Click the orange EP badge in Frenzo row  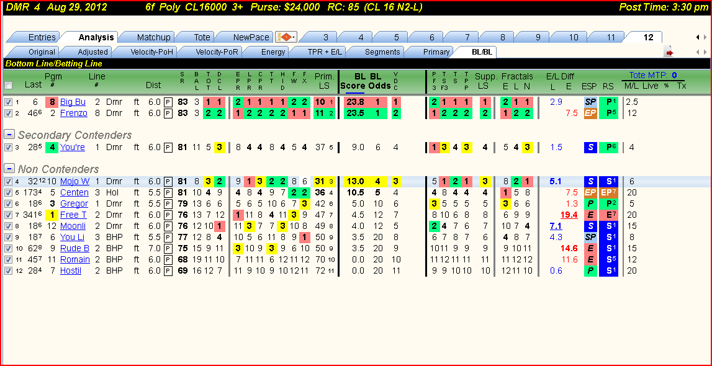[590, 113]
